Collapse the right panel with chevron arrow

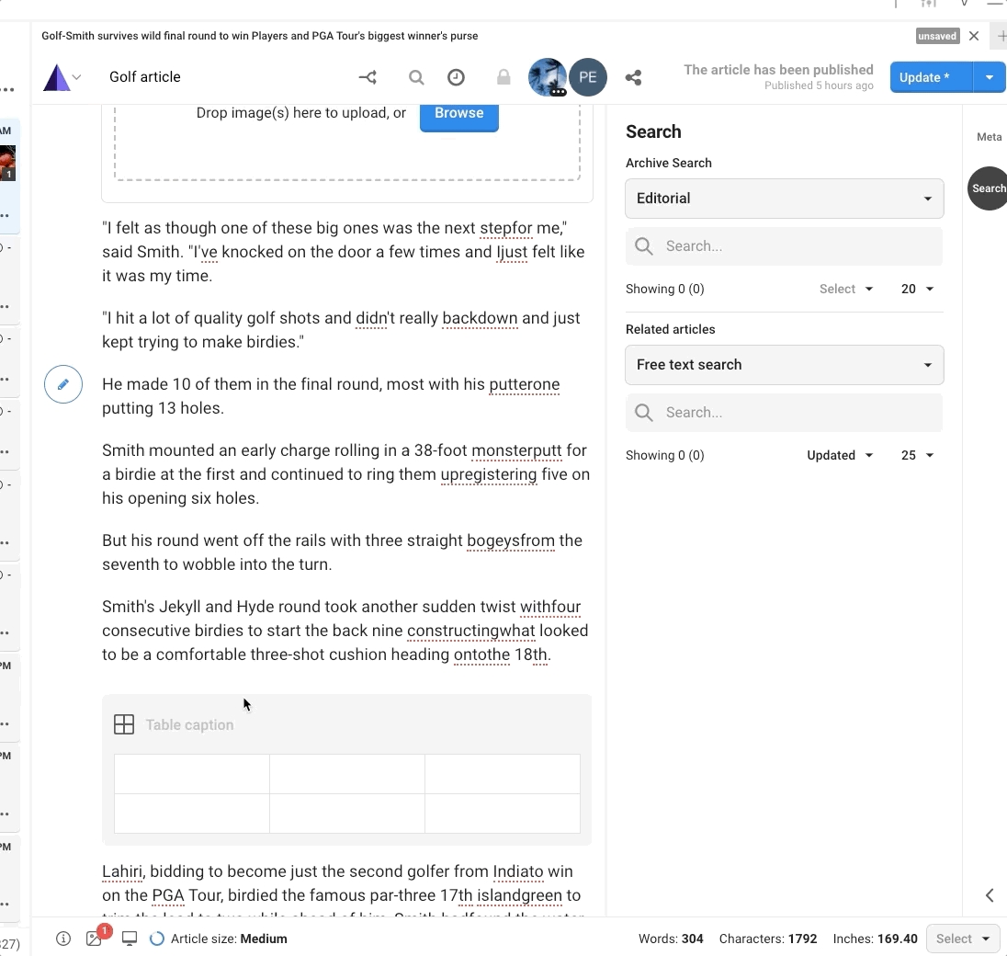tap(990, 895)
